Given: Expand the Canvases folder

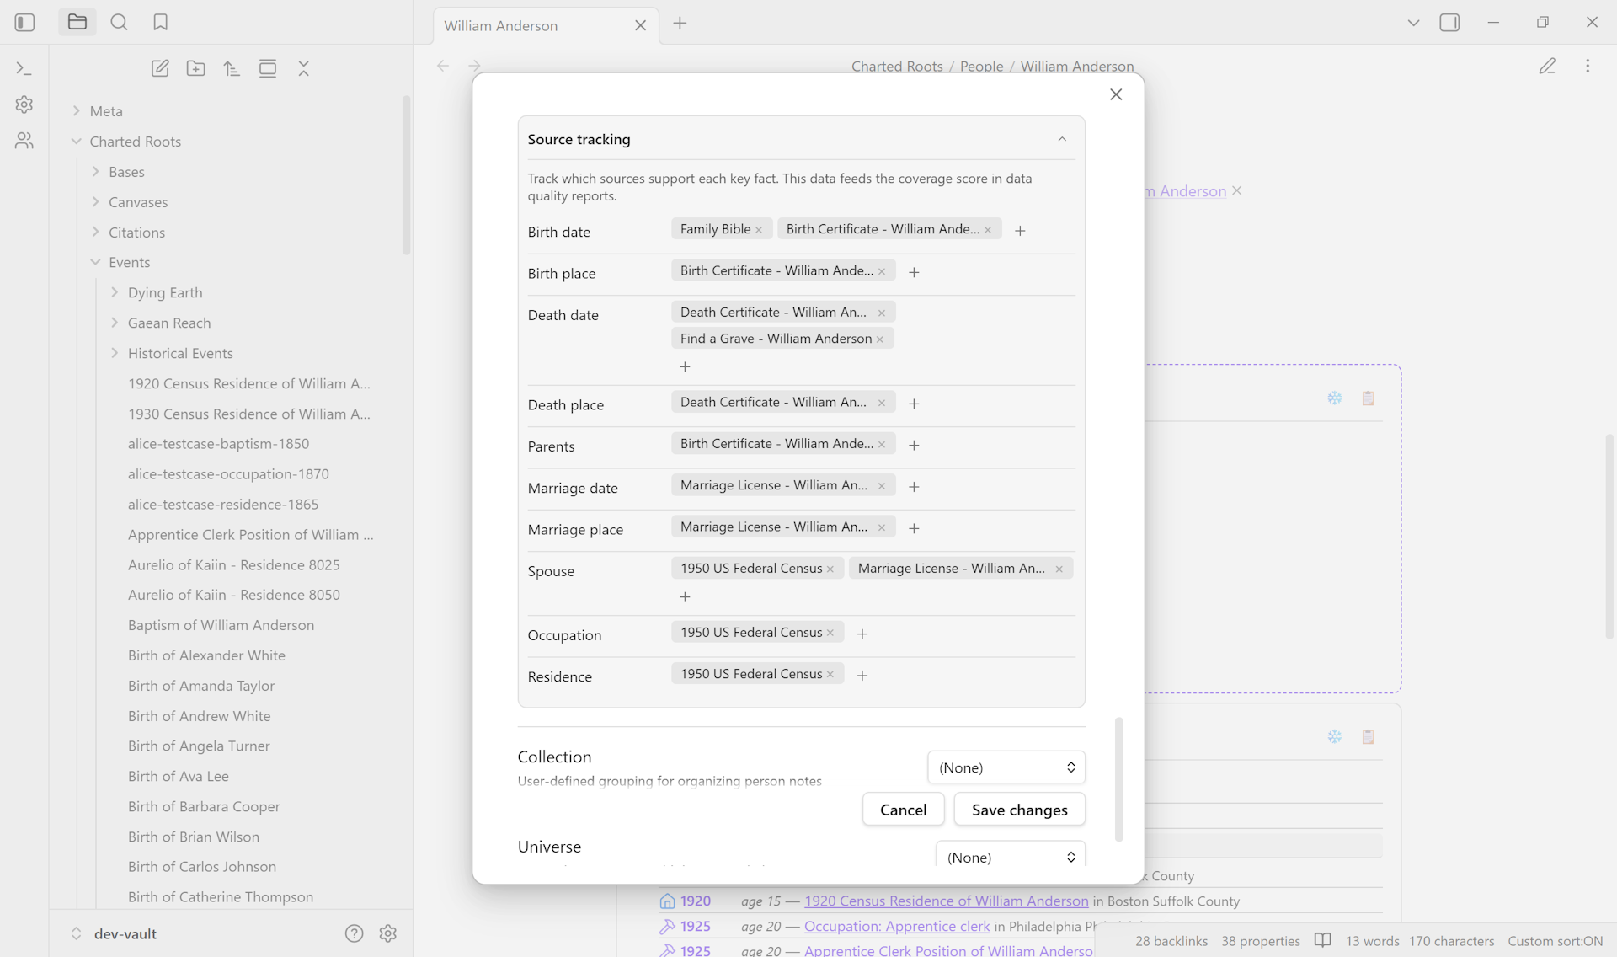Looking at the screenshot, I should point(95,201).
